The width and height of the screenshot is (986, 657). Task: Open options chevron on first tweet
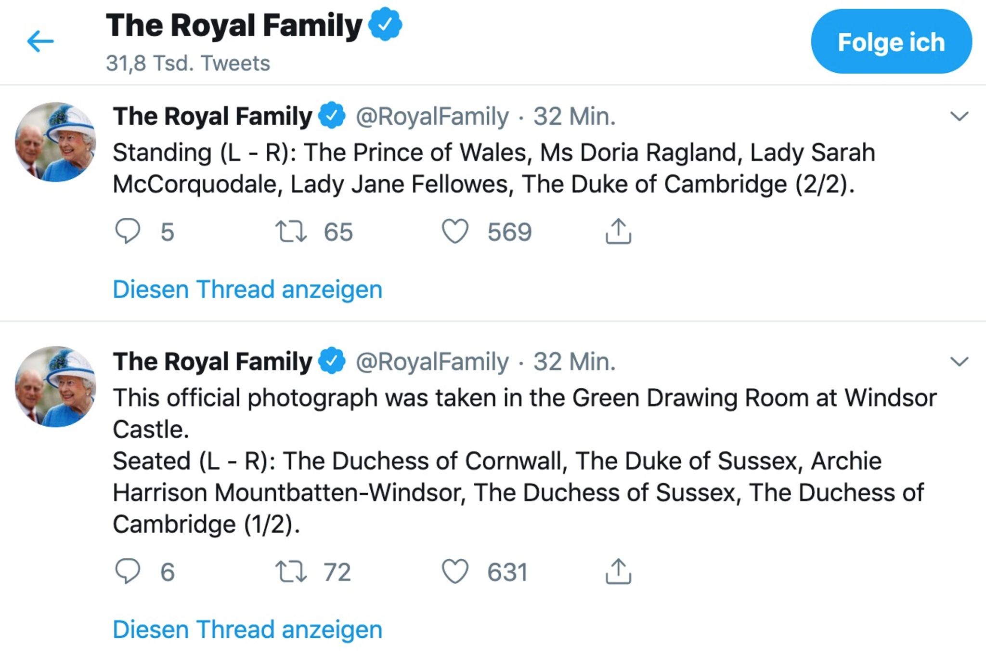point(959,117)
